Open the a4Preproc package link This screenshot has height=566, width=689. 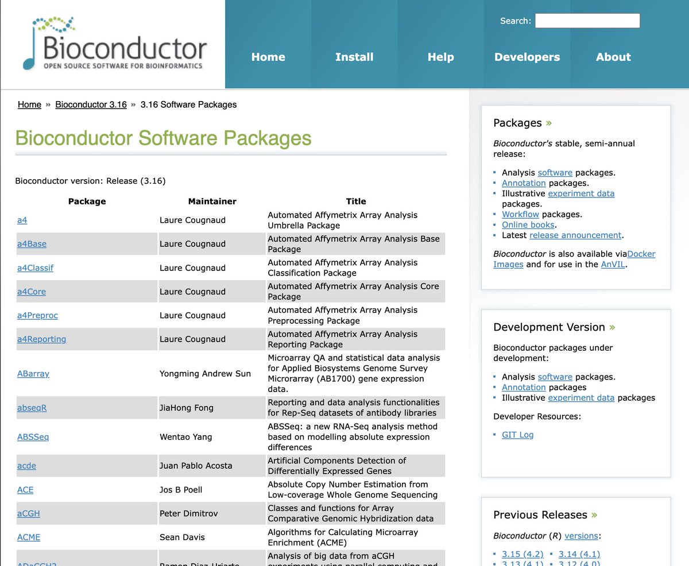[x=38, y=316]
